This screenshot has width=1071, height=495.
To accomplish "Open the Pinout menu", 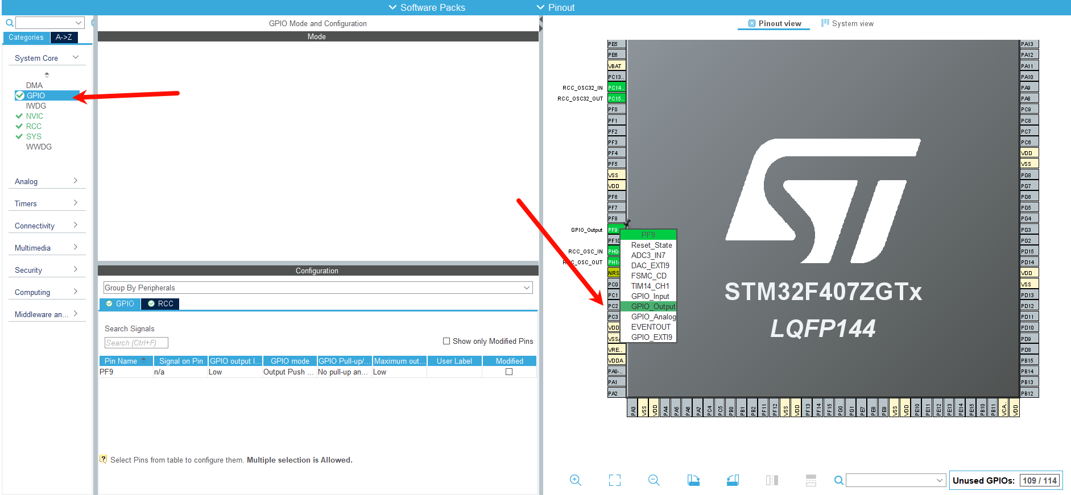I will click(556, 7).
